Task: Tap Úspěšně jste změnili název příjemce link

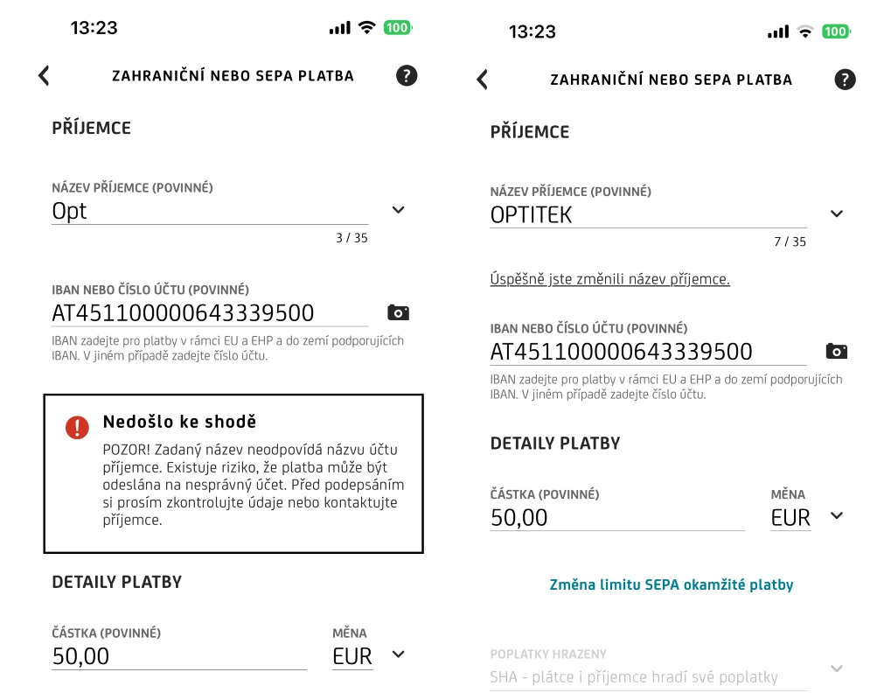Action: 609,279
